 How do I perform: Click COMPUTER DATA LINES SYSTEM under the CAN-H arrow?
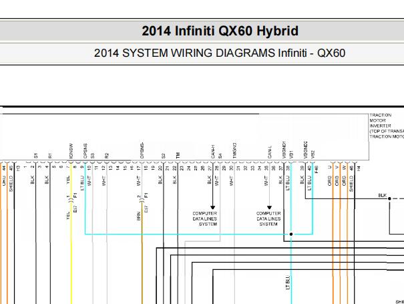click(205, 218)
